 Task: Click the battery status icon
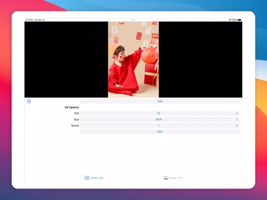239,20
